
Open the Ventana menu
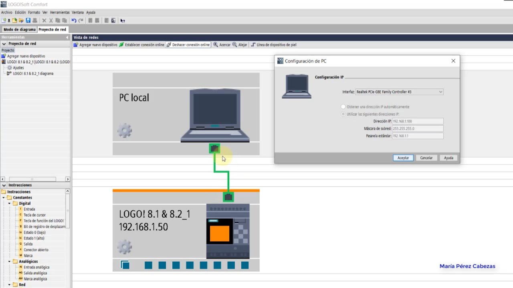[78, 12]
